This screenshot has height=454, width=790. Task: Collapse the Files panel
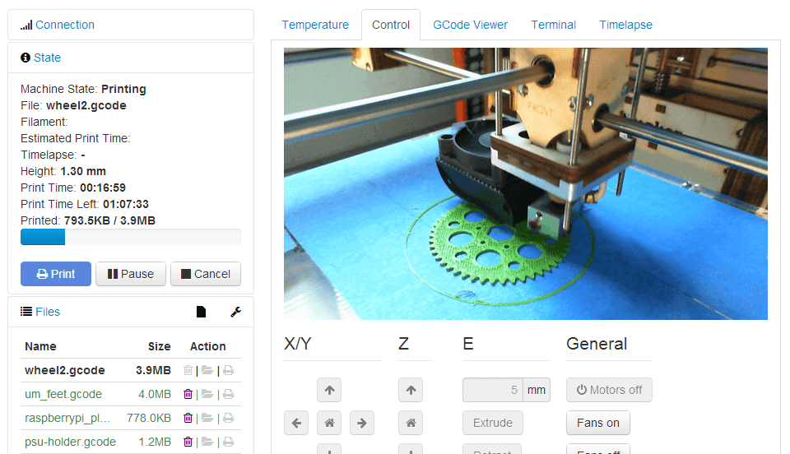pos(47,312)
